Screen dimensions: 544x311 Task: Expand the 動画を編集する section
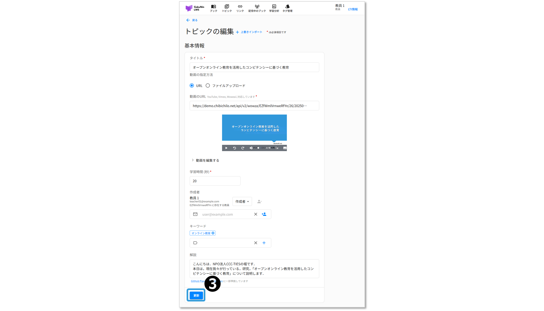206,161
